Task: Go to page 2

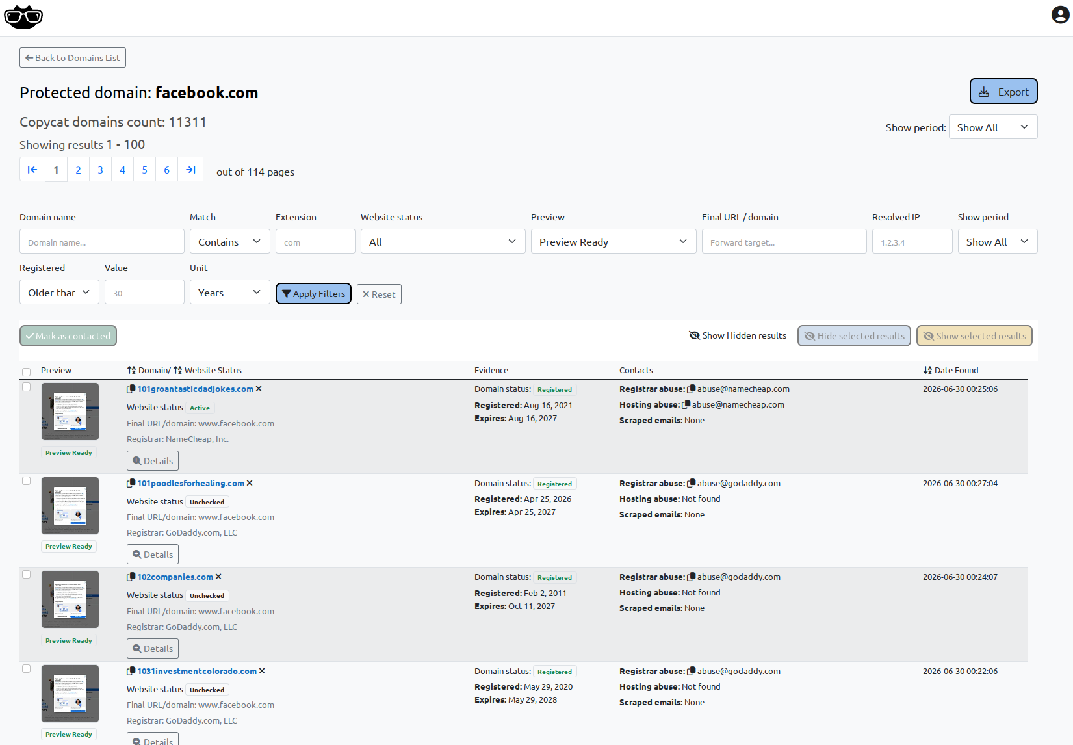Action: point(78,170)
